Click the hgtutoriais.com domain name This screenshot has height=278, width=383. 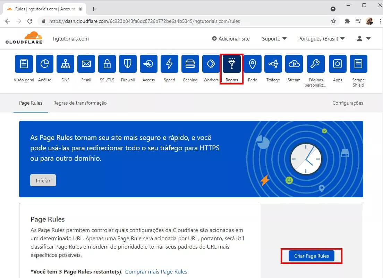tap(71, 38)
